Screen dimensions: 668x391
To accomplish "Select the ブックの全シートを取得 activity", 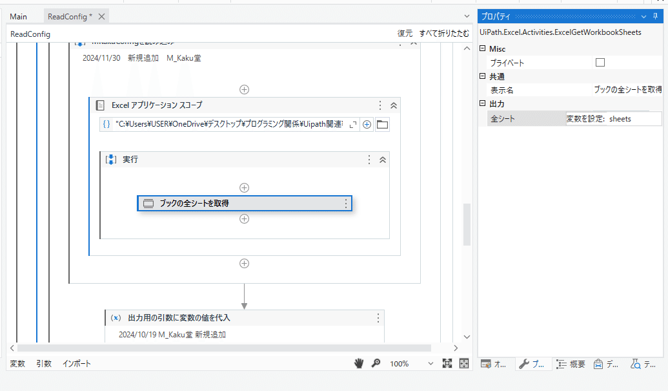I will pyautogui.click(x=244, y=204).
